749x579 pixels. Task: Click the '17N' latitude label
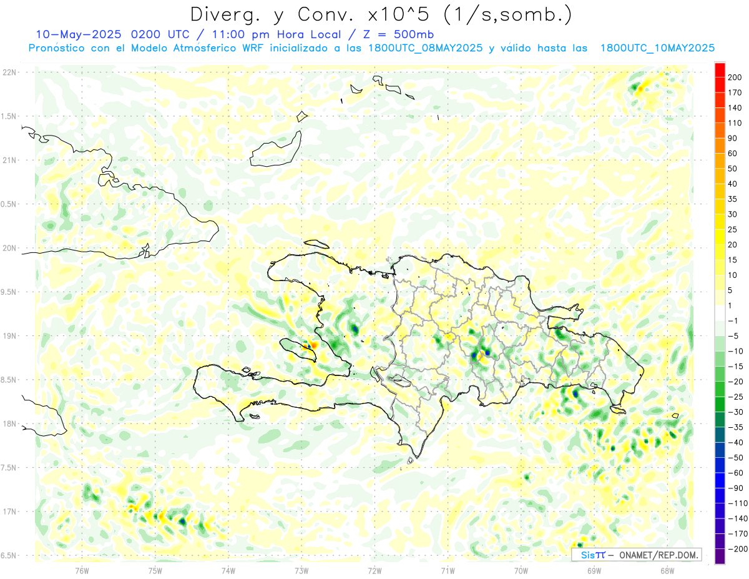coord(10,512)
